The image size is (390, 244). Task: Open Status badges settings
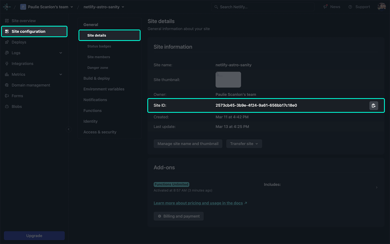pyautogui.click(x=99, y=46)
